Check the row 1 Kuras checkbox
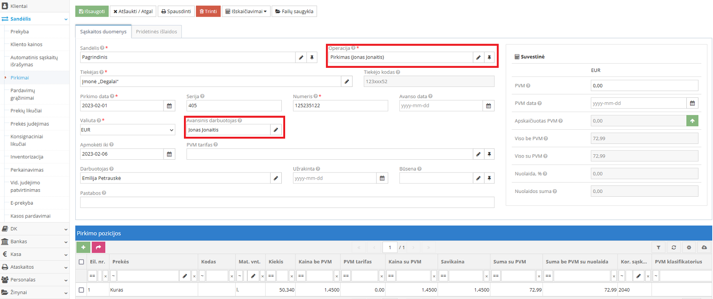 click(x=82, y=290)
